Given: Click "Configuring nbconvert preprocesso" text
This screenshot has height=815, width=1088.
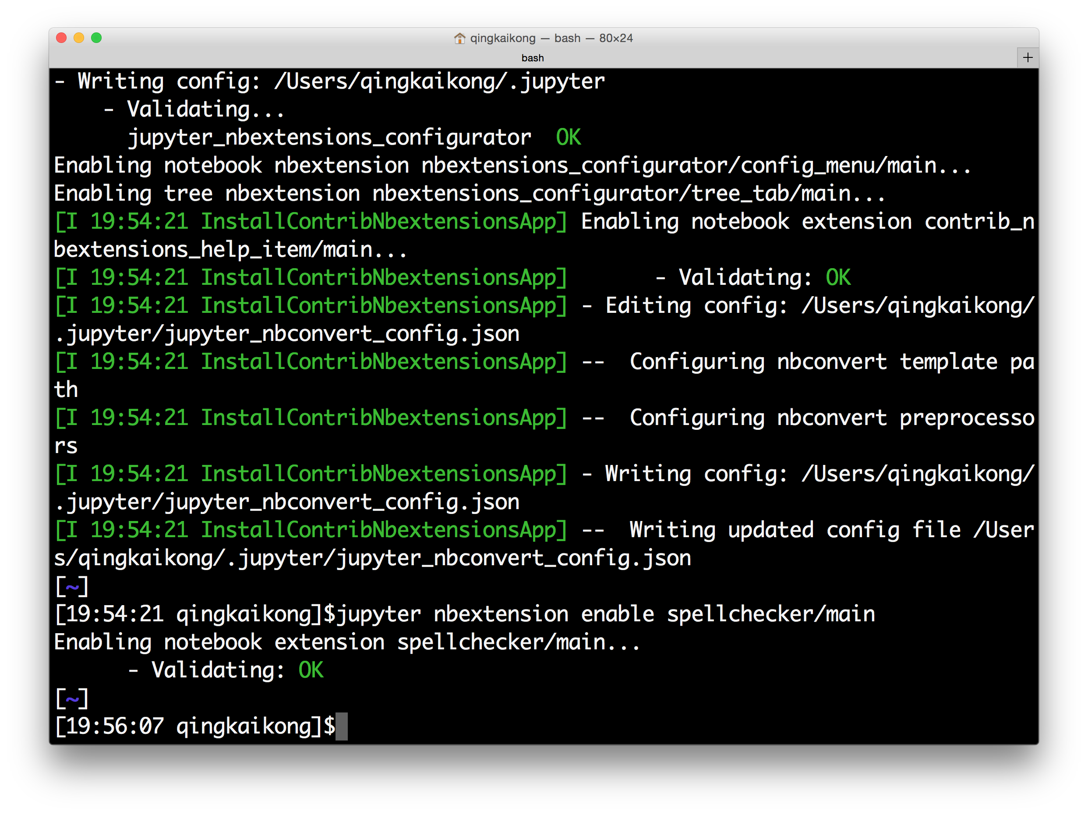Looking at the screenshot, I should tap(831, 418).
